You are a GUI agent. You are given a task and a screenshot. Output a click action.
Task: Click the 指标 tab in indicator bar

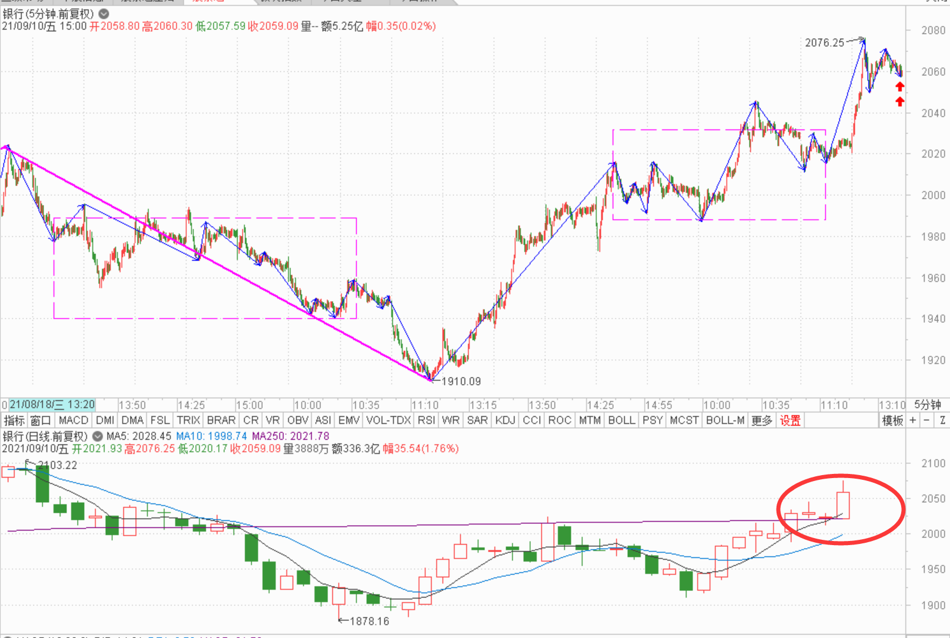(x=14, y=420)
